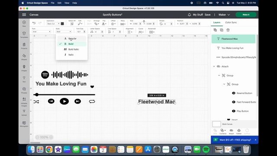Click the Slice tool icon
277x156 pixels.
point(215,130)
